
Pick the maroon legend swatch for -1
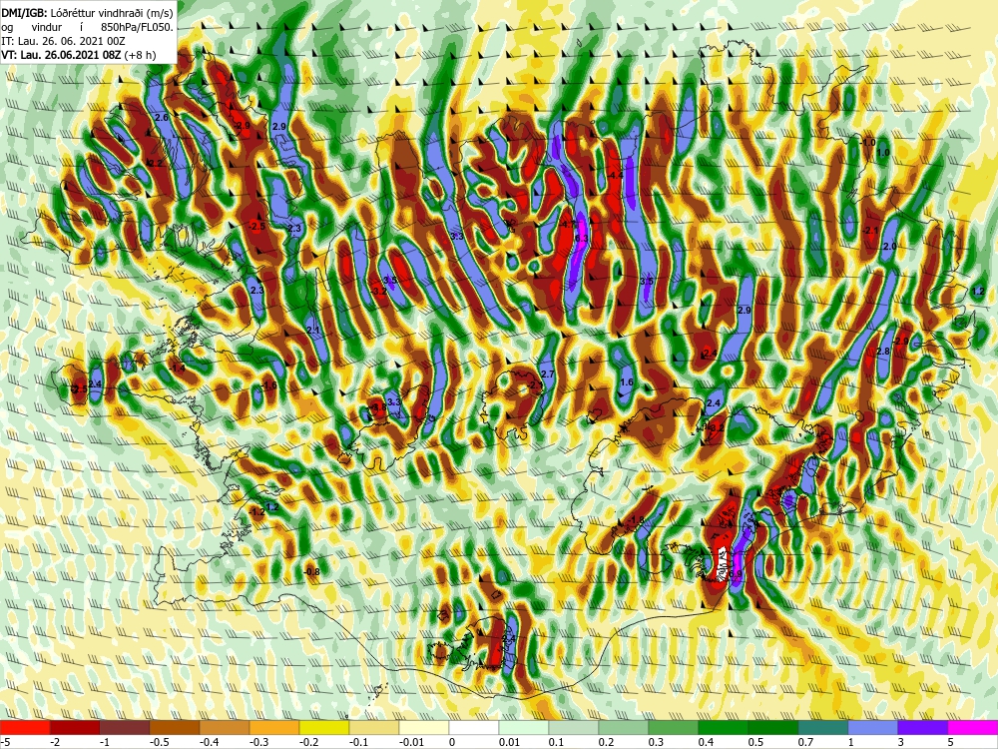coord(125,727)
